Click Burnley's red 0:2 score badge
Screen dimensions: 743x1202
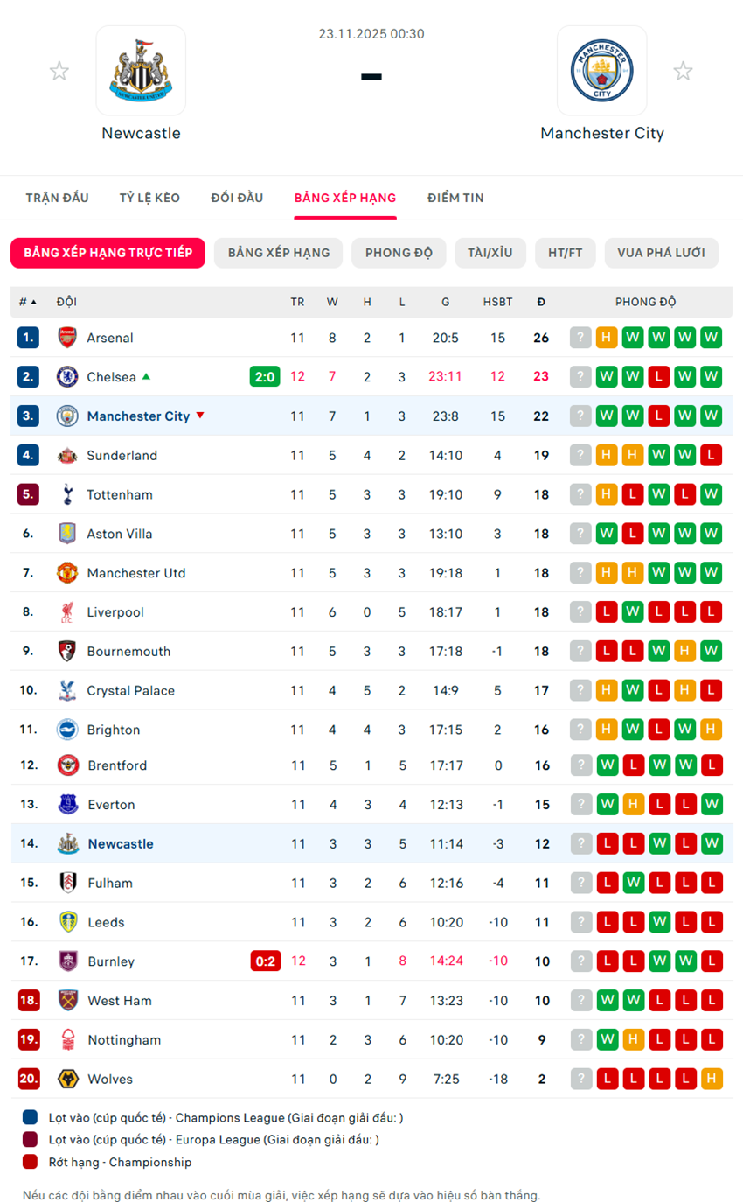pyautogui.click(x=265, y=961)
